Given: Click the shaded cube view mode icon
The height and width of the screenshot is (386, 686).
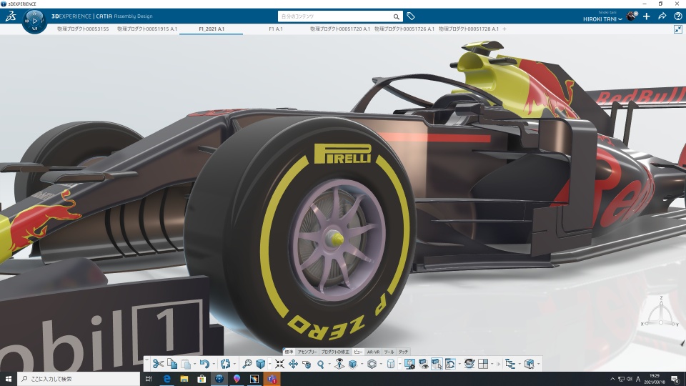Looking at the screenshot, I should (353, 364).
